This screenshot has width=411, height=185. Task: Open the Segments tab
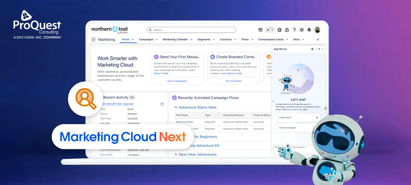point(204,39)
